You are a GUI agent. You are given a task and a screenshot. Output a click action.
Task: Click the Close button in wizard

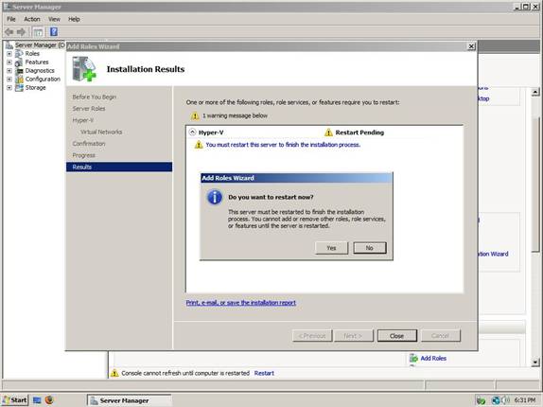click(x=397, y=336)
